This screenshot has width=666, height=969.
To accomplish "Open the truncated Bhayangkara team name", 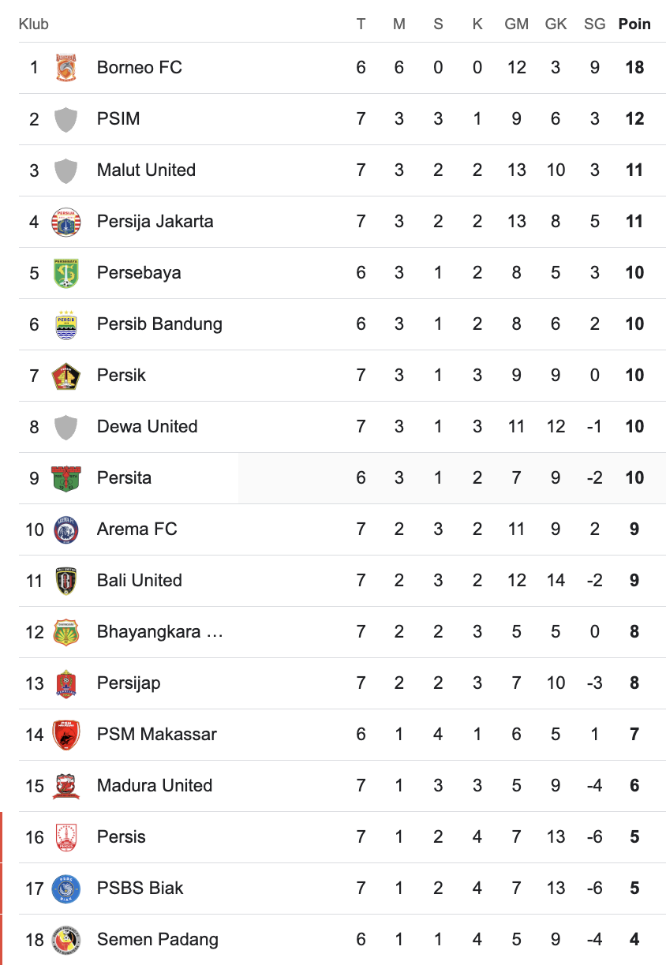I will [160, 632].
